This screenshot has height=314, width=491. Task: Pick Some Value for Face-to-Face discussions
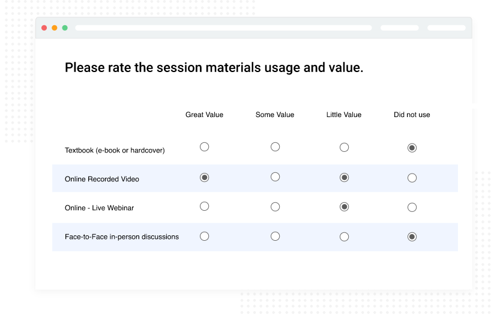tap(275, 237)
